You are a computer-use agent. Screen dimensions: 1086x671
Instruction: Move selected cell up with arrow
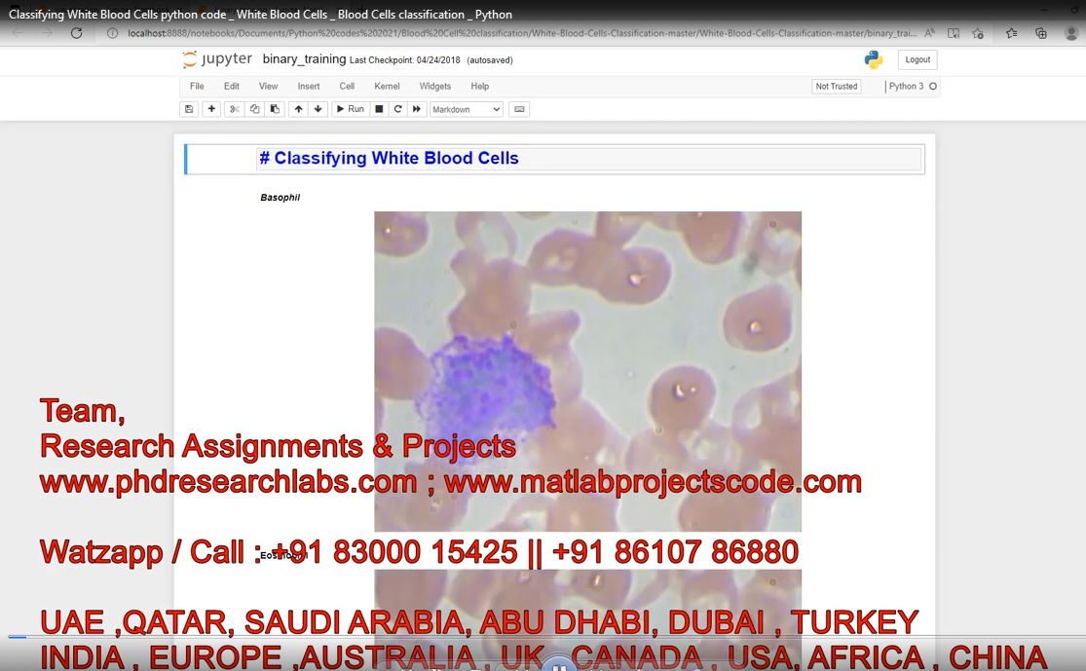coord(298,109)
